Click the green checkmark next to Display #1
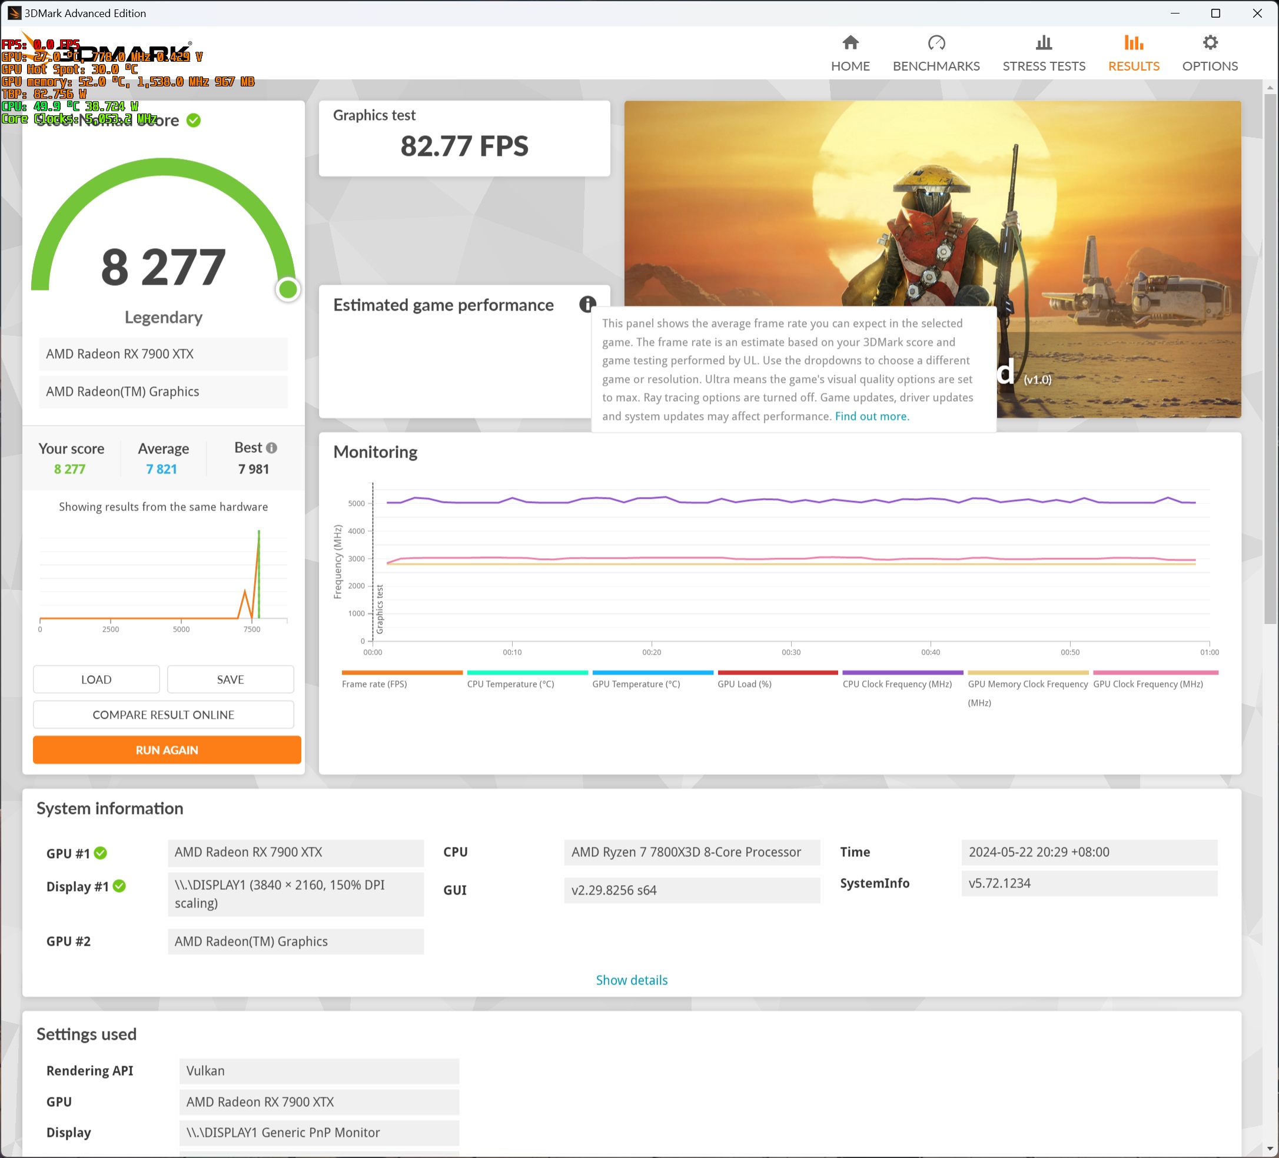This screenshot has height=1158, width=1279. coord(119,886)
